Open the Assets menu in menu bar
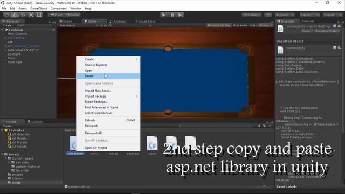Image resolution: width=345 pixels, height=194 pixels. click(23, 9)
